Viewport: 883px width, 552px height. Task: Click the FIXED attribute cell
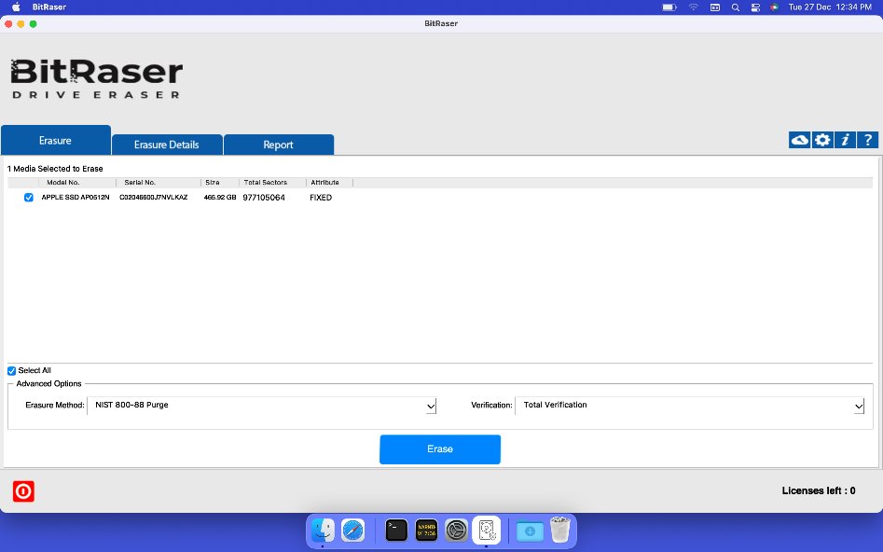(321, 198)
